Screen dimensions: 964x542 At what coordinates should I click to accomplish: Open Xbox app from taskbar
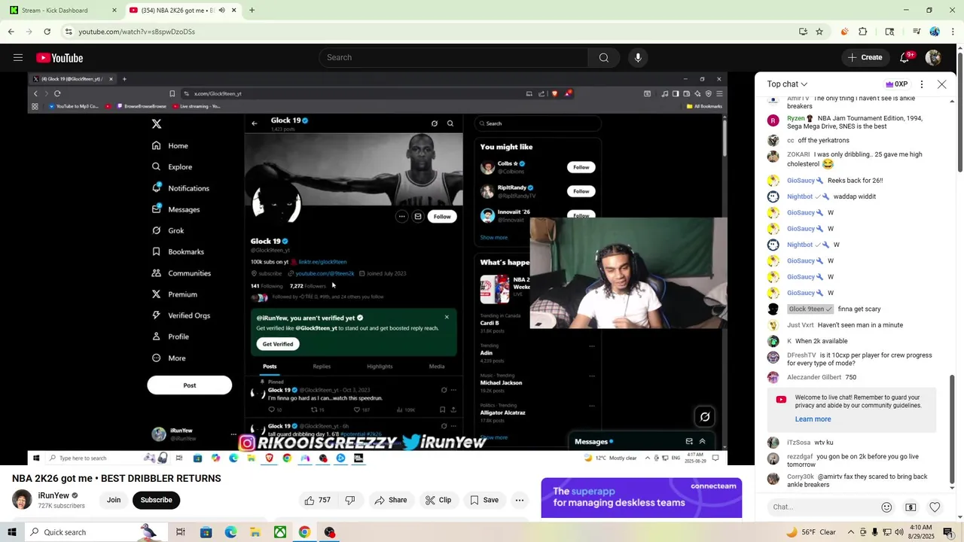279,532
